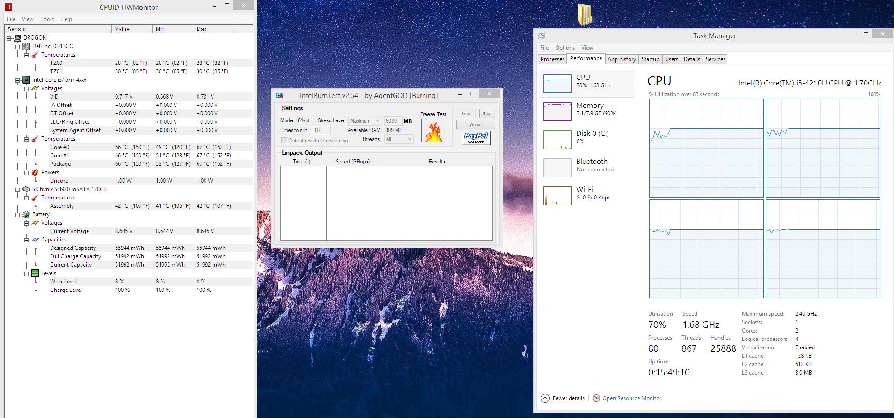Switch to the App history tab
Viewport: 894px width, 418px height.
622,59
